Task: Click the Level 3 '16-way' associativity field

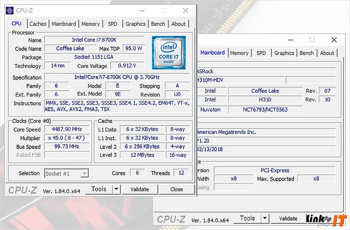Action: [x=178, y=155]
